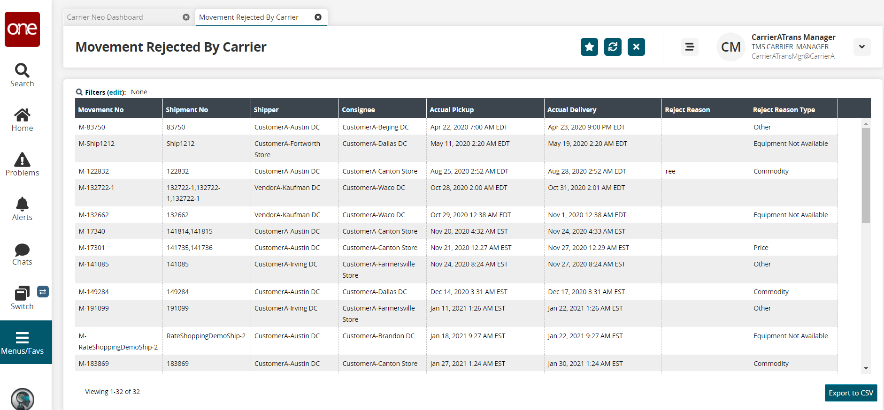Click the CustomerA-Beijing DC consignee cell
The width and height of the screenshot is (884, 410).
[383, 127]
